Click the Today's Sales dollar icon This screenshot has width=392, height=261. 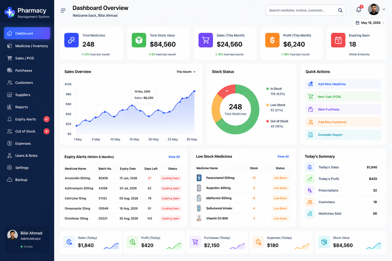click(310, 167)
